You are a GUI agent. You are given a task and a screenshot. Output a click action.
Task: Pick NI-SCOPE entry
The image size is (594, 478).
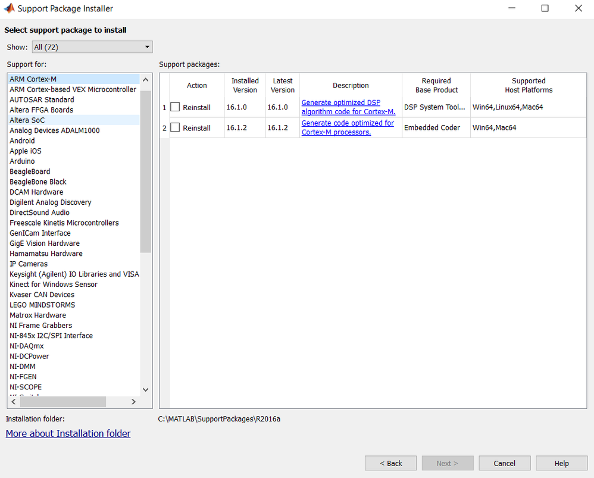point(74,387)
